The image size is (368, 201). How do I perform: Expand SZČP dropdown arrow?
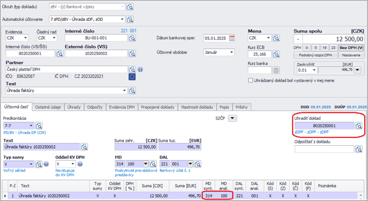click(232, 118)
